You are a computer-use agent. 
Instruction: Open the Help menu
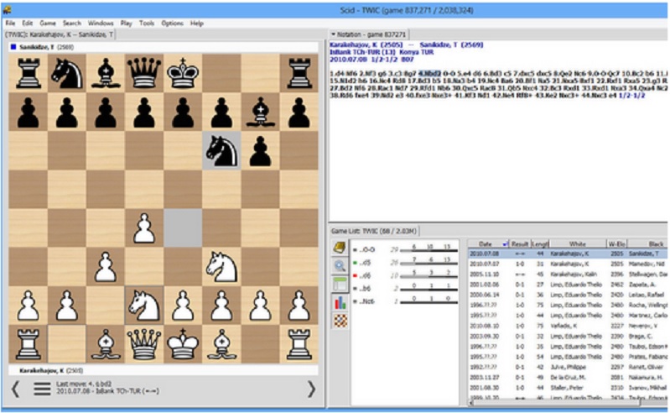(x=196, y=24)
